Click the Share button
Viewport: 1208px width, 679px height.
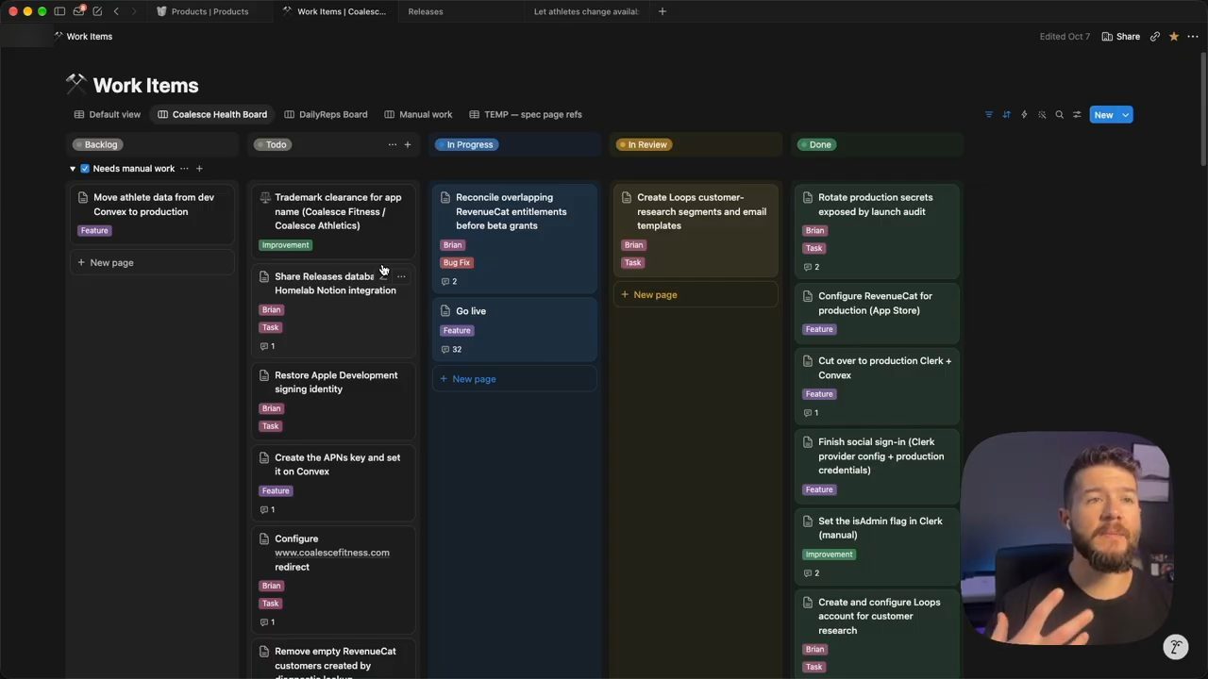tap(1121, 37)
